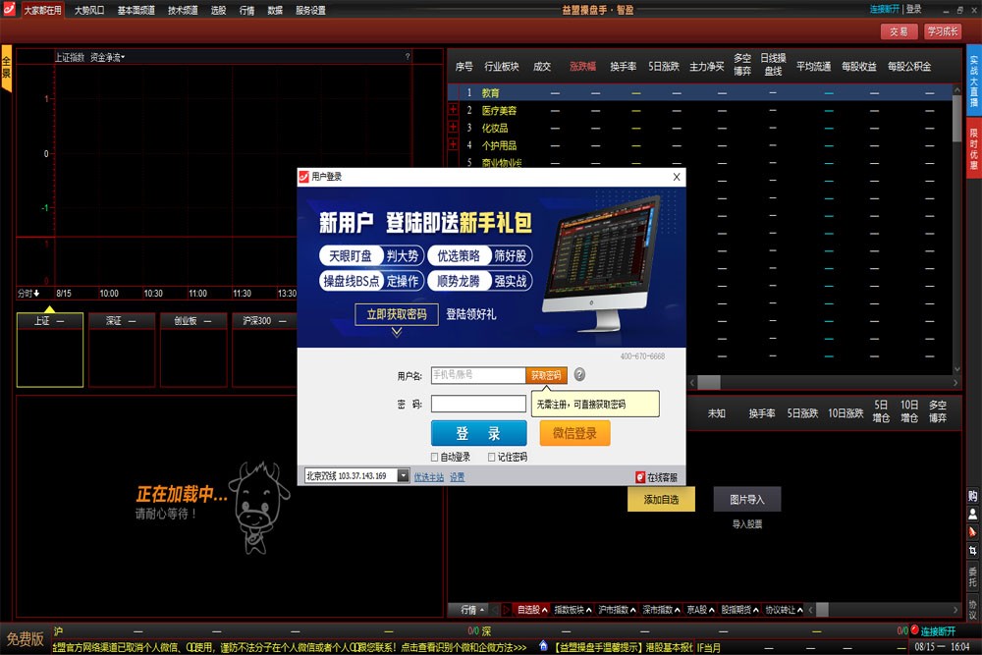Enable the 记住密码 checkbox

(492, 457)
